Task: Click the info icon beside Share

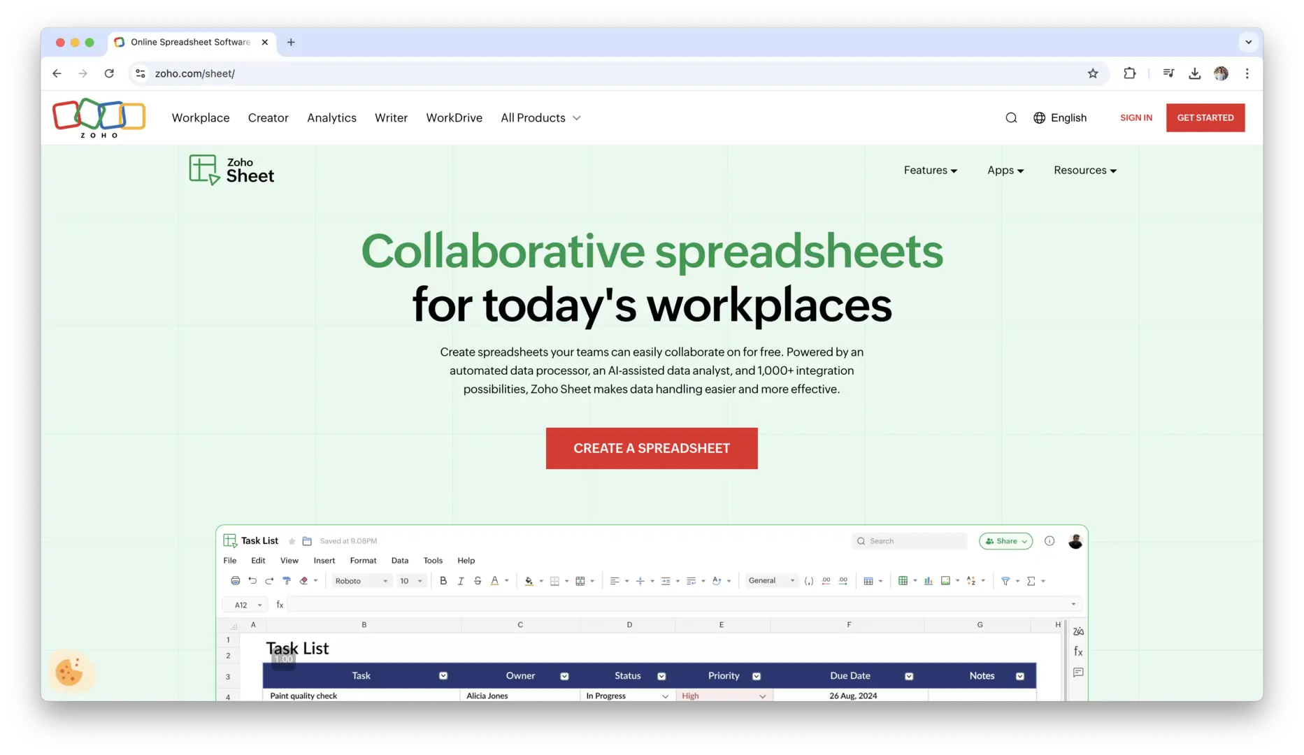Action: tap(1049, 541)
